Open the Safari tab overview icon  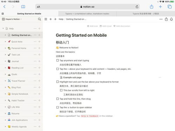pyautogui.click(x=169, y=7)
